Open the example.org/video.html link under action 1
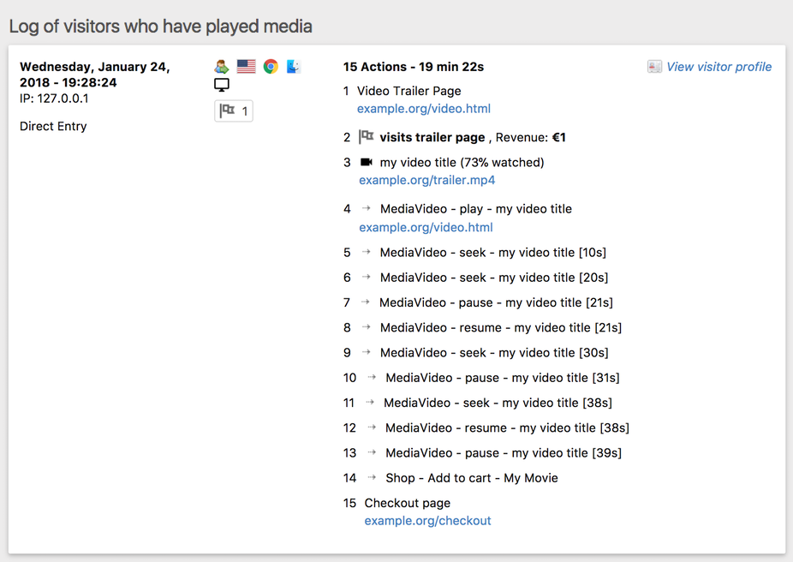 click(423, 109)
